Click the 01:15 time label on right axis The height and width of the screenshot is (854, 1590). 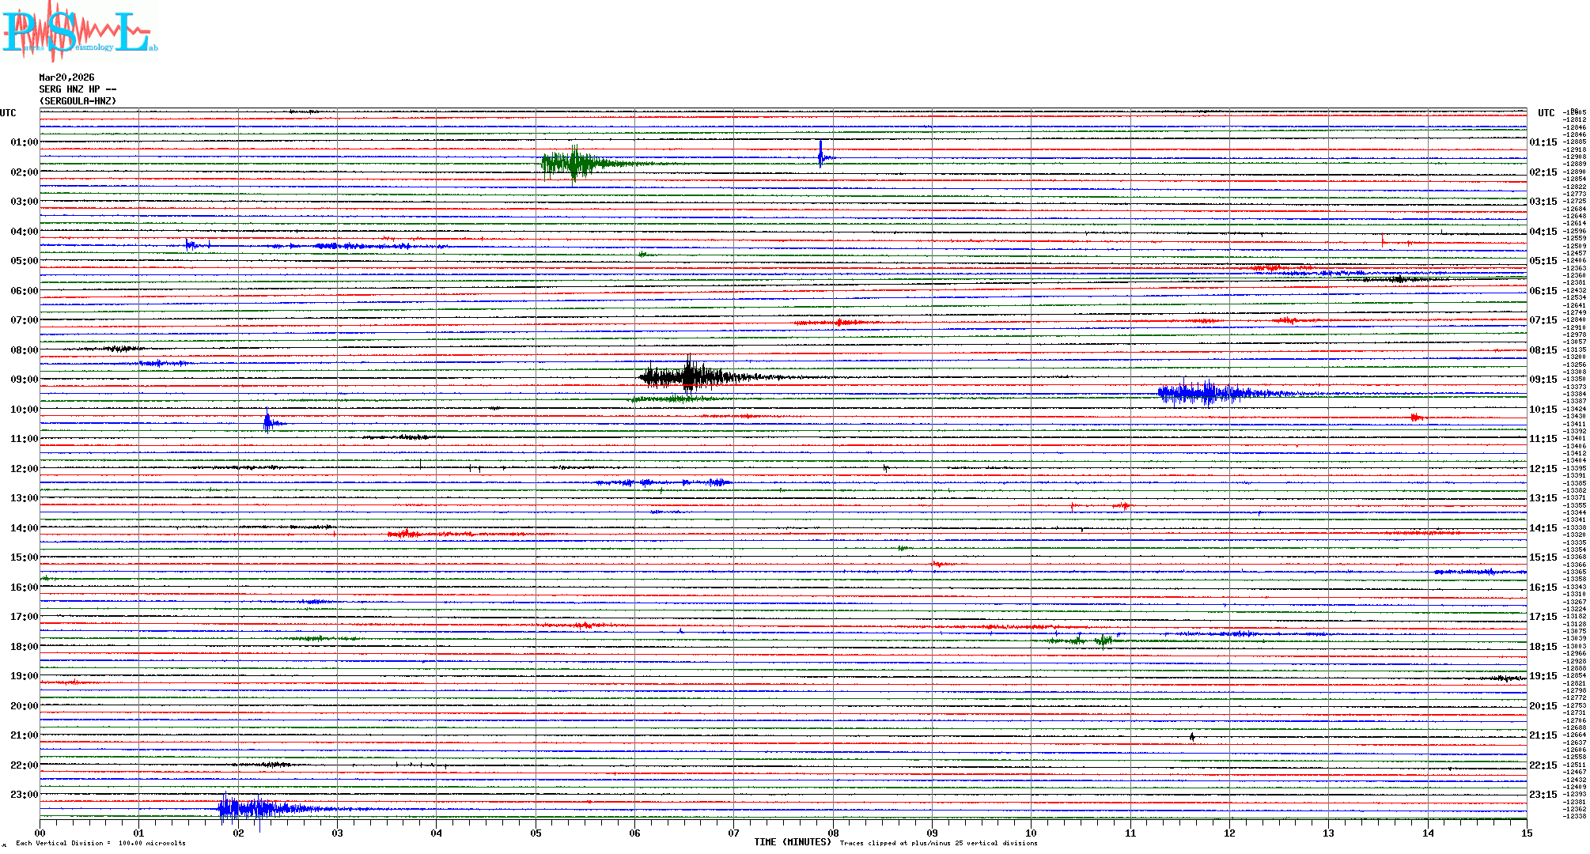click(x=1543, y=142)
